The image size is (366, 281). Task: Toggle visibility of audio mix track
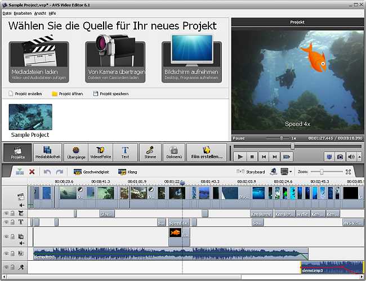point(6,253)
